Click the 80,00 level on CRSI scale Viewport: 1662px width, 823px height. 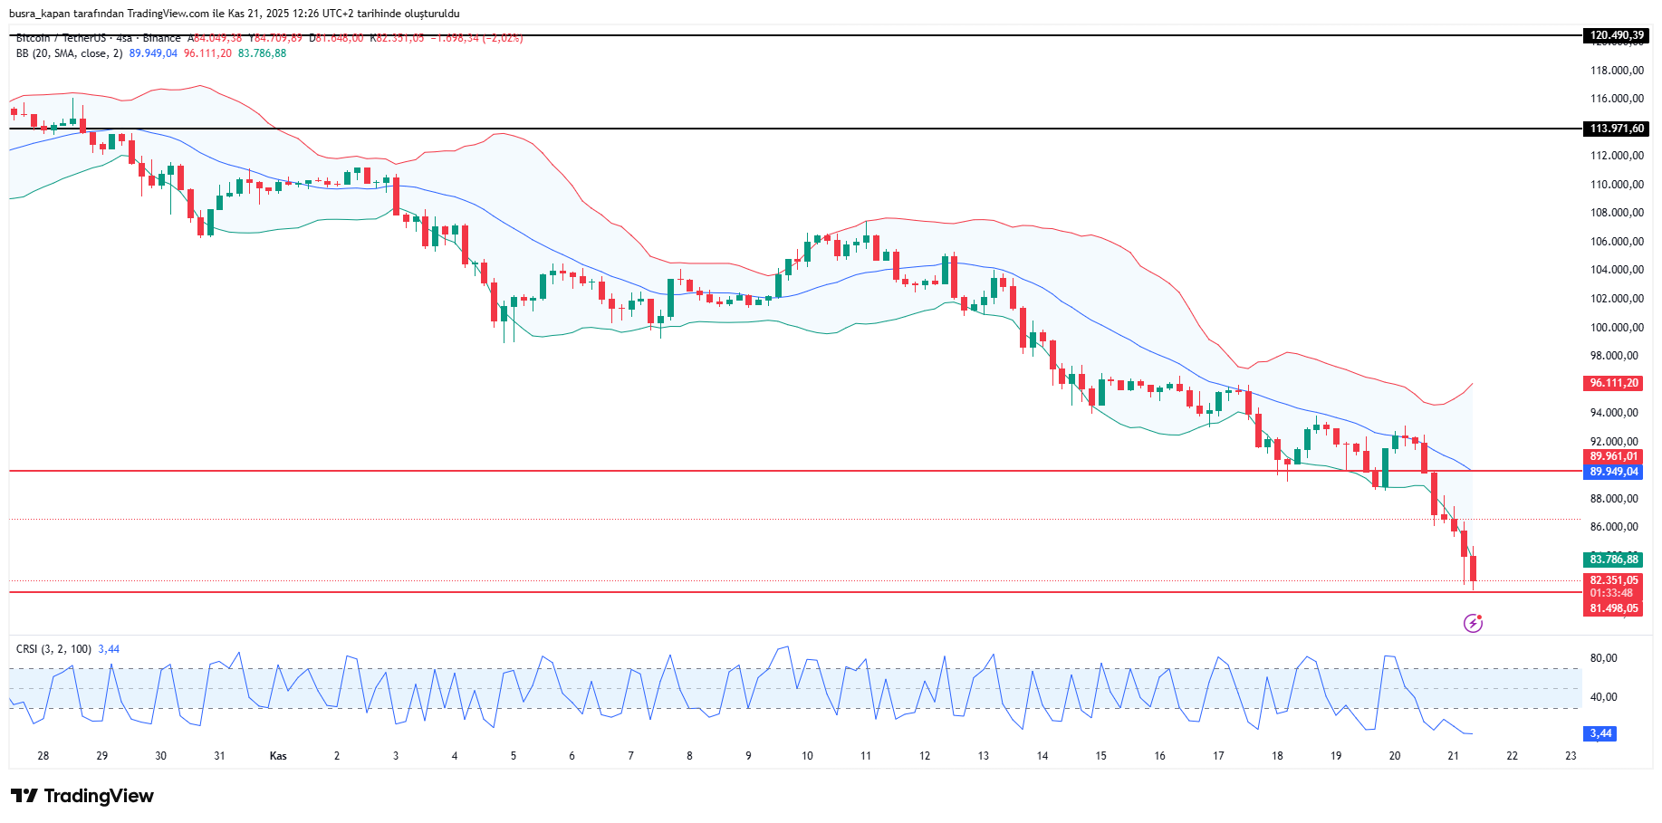1603,658
